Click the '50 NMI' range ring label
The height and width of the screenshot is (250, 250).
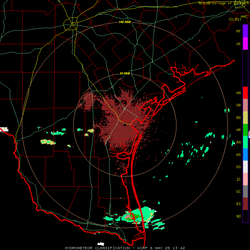click(125, 73)
